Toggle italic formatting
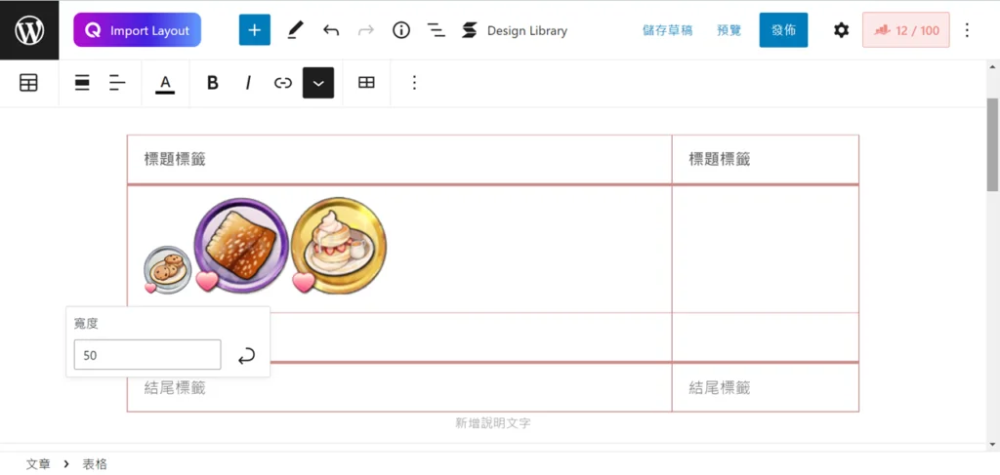 (x=248, y=83)
